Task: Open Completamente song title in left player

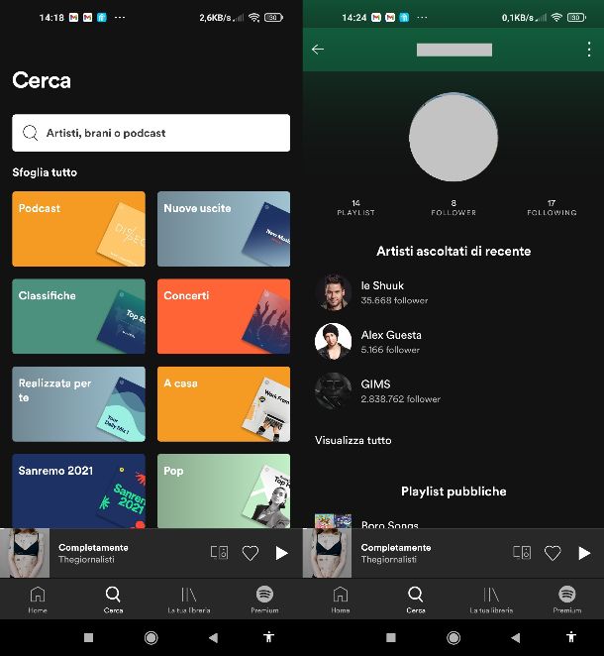Action: click(x=93, y=547)
